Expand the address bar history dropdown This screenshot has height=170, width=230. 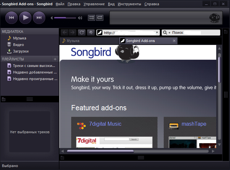tap(157, 32)
